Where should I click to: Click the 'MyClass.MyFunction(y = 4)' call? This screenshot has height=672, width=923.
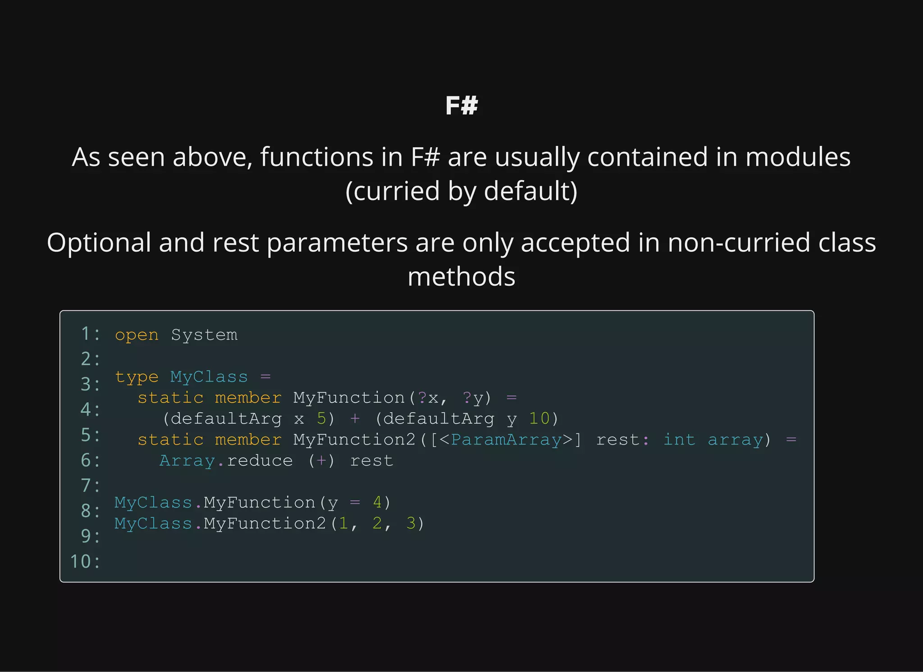pos(252,503)
